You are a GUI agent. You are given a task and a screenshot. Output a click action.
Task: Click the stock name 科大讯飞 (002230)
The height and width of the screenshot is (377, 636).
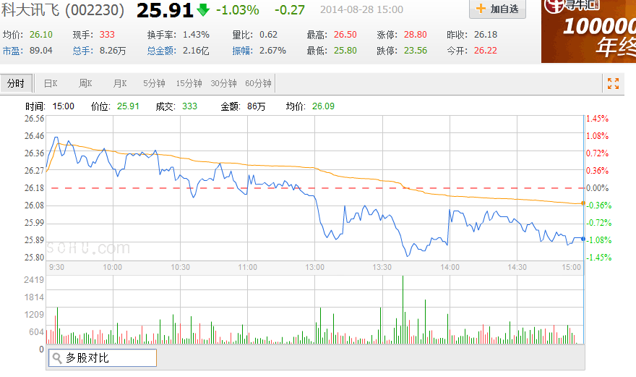click(x=63, y=9)
